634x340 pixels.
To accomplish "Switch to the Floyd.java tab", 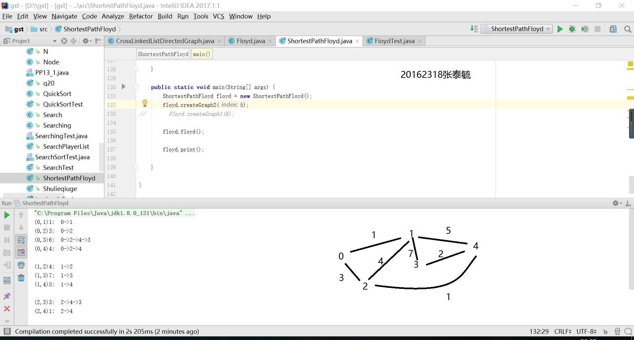I will tap(251, 41).
